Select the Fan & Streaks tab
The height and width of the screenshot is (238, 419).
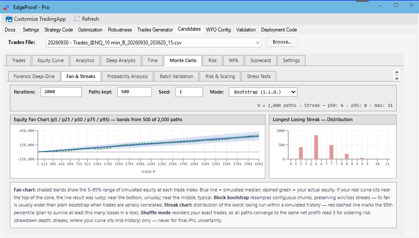(x=81, y=76)
